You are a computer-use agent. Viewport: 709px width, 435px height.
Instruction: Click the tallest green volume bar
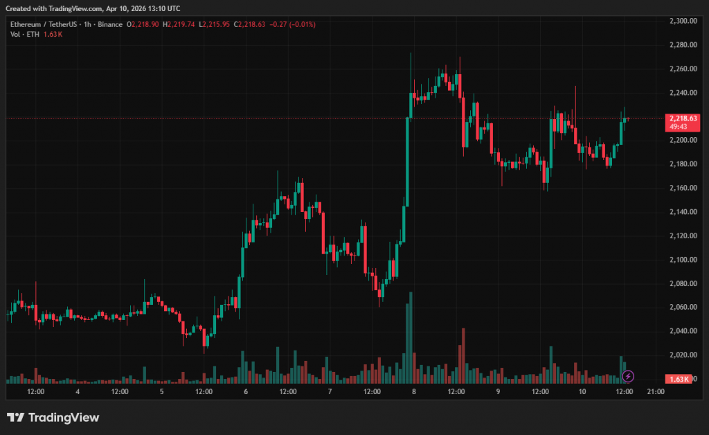coord(411,338)
